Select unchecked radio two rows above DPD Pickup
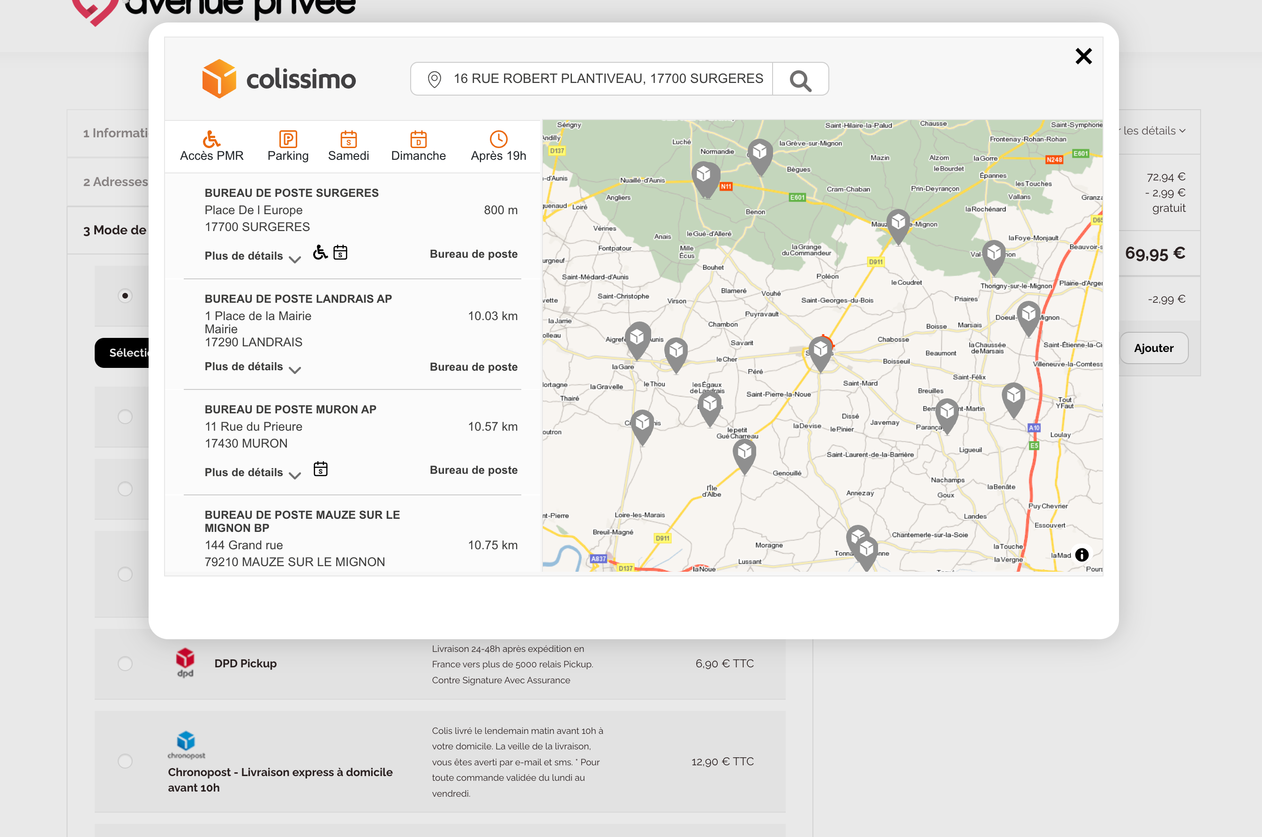 (125, 488)
